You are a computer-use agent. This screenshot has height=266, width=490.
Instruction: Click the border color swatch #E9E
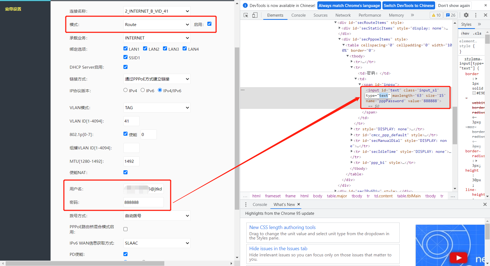474,93
